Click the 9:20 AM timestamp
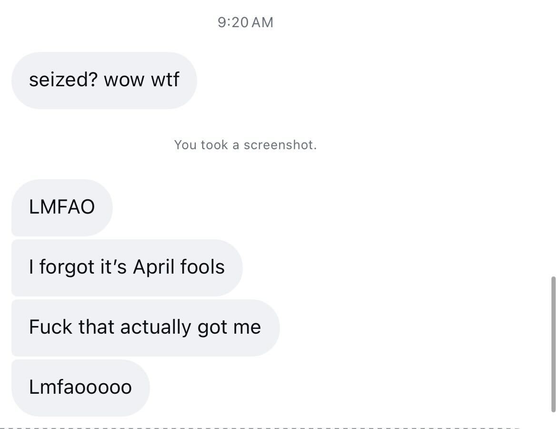Image resolution: width=560 pixels, height=429 pixels. (245, 22)
